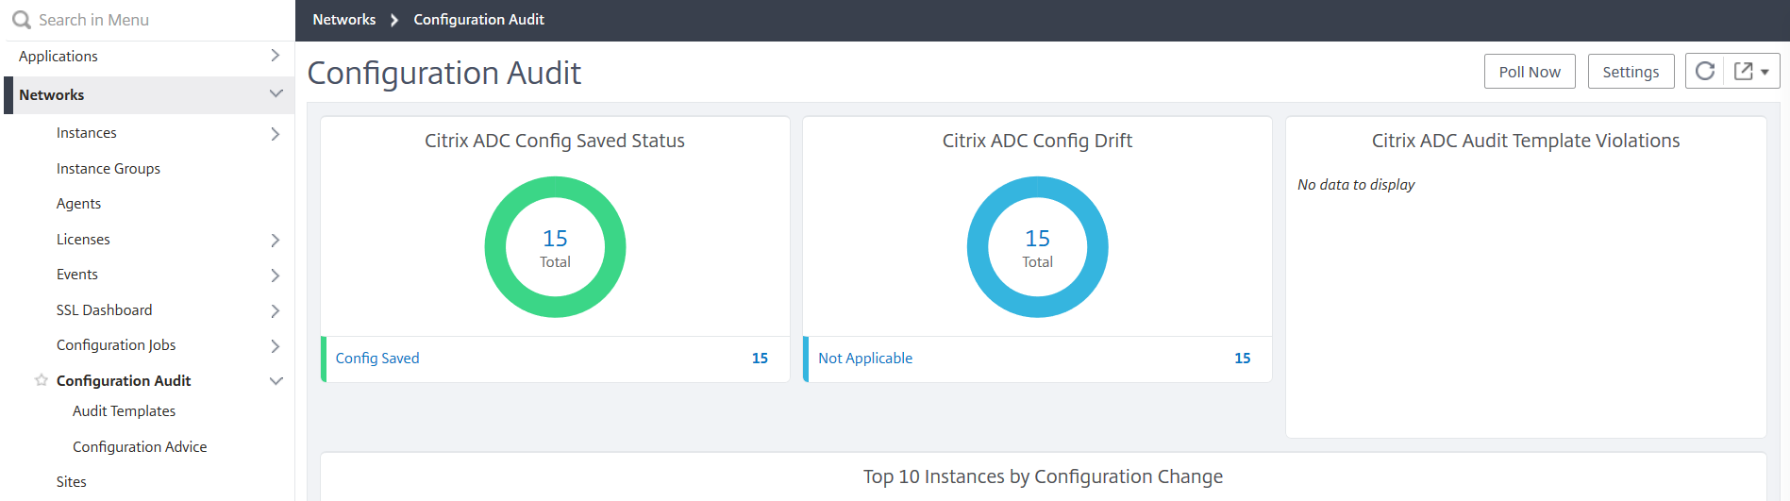Select Configuration Audit in the sidebar

(x=124, y=381)
